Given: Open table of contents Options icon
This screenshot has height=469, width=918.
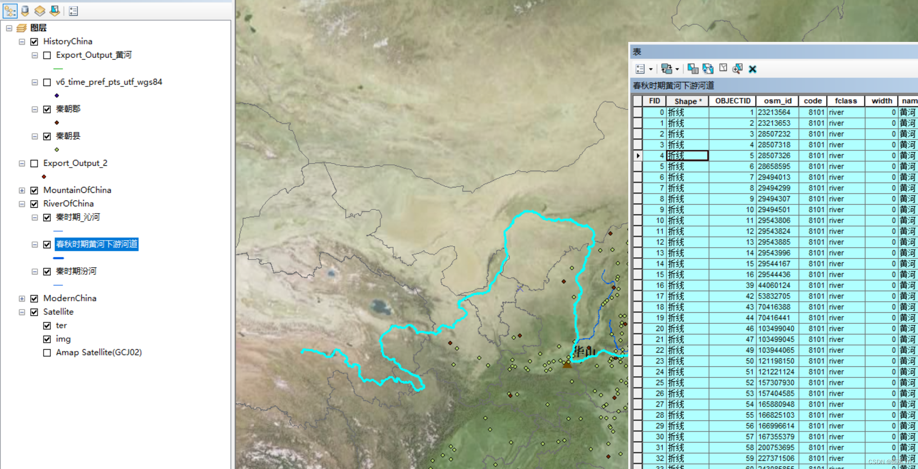Looking at the screenshot, I should click(x=73, y=11).
